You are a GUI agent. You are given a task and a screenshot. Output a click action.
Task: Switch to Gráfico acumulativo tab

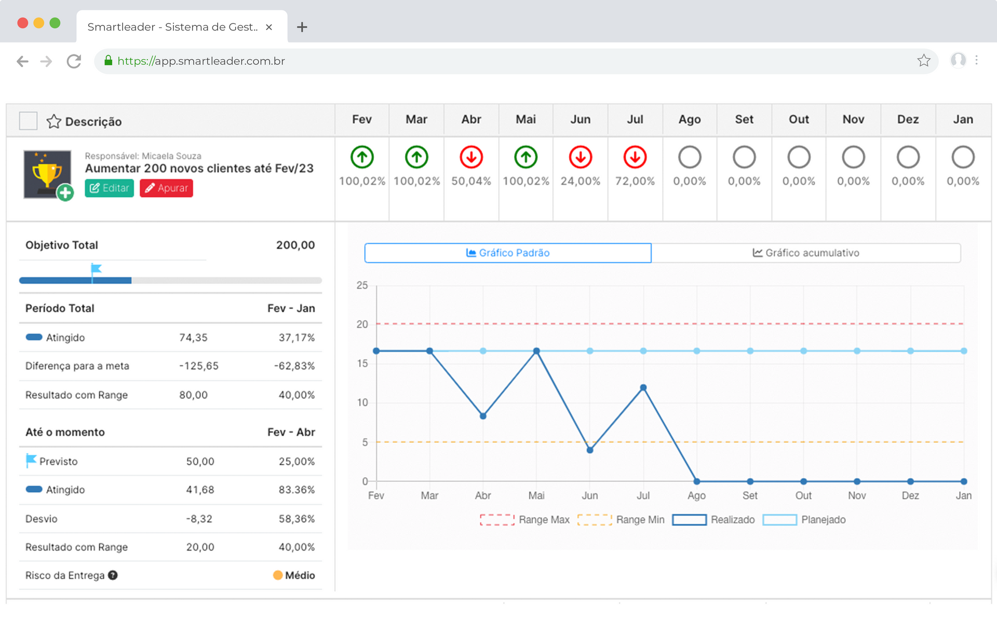point(806,253)
